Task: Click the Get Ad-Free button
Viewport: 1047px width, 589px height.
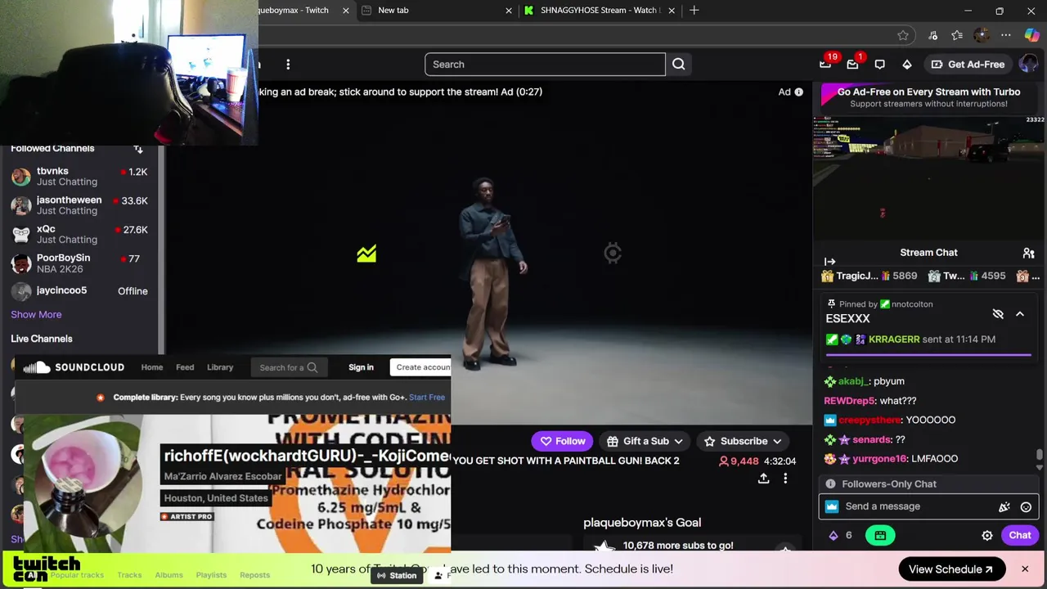Action: (967, 64)
